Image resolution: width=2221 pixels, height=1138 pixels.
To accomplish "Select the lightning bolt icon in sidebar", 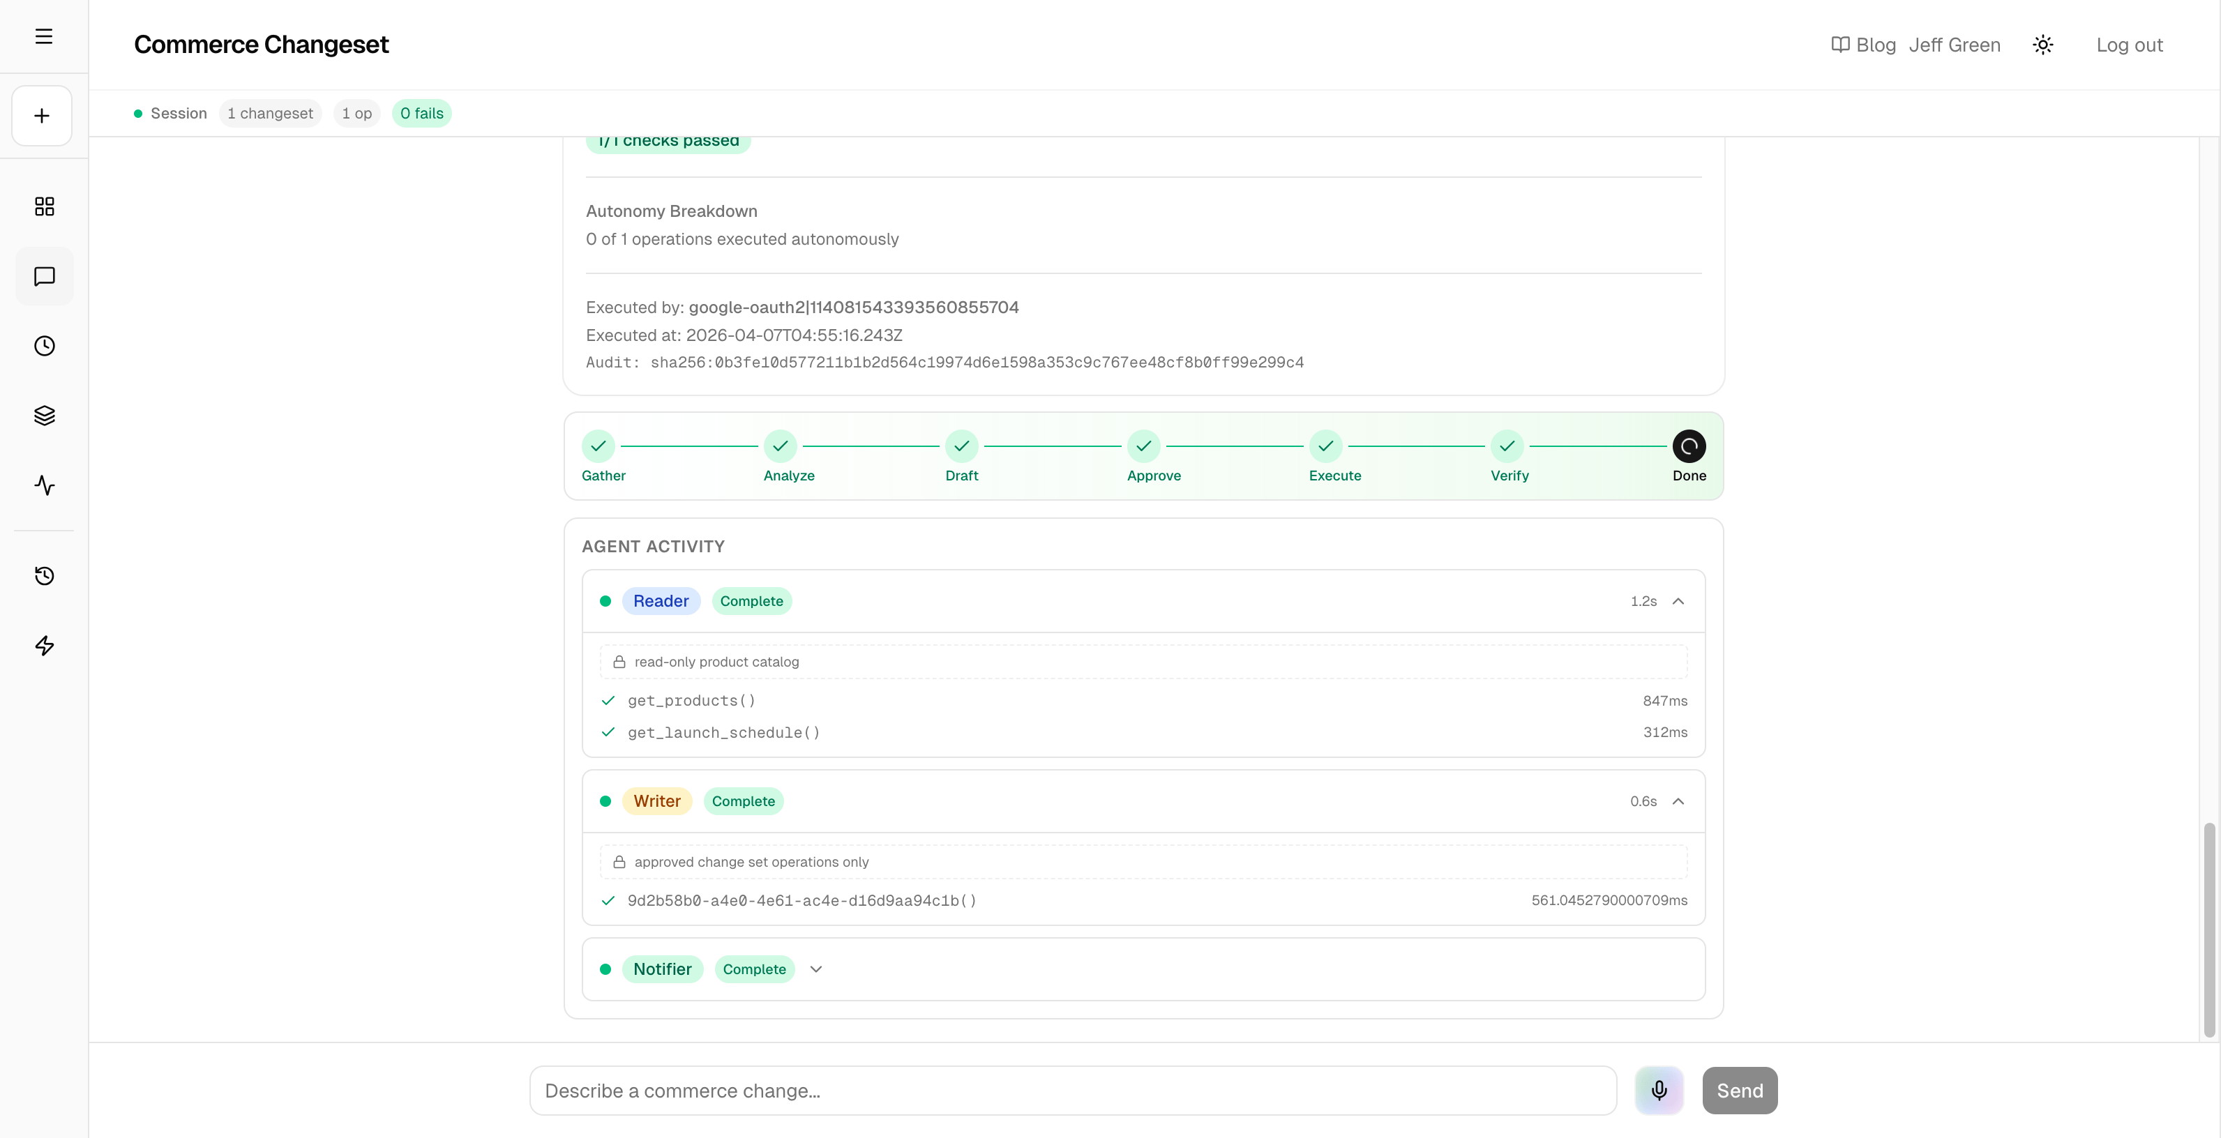I will pyautogui.click(x=44, y=645).
